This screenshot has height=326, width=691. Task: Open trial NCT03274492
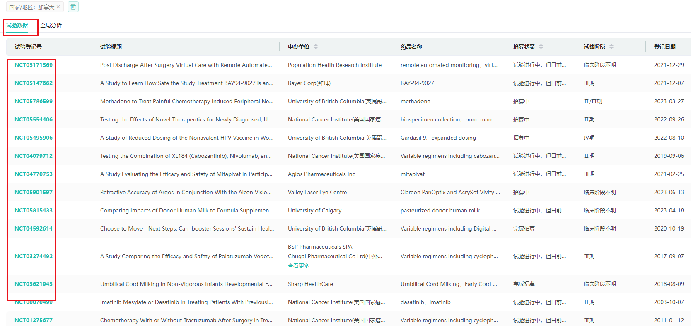[x=34, y=256]
